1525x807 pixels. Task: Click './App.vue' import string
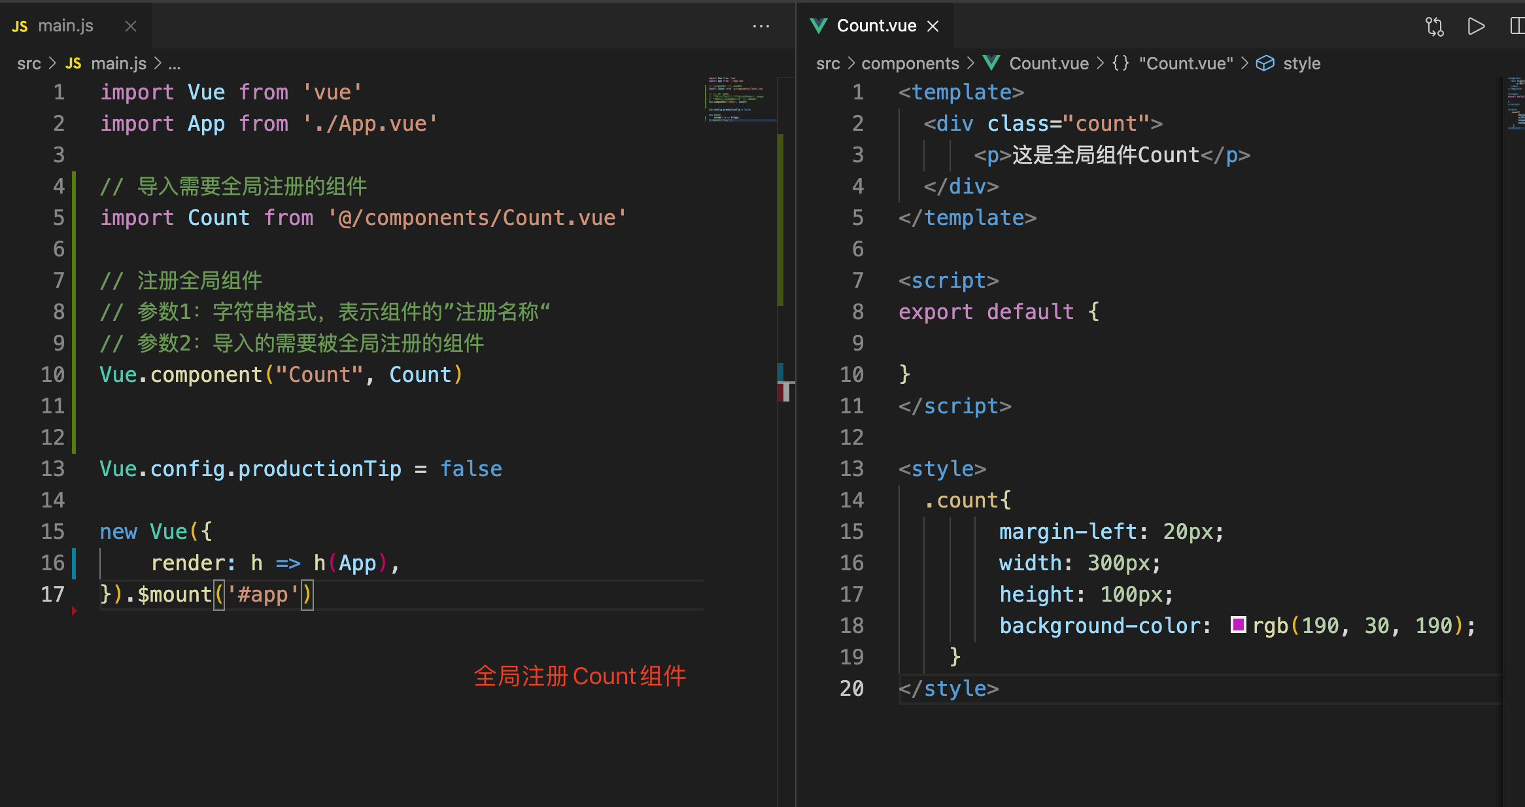tap(369, 124)
